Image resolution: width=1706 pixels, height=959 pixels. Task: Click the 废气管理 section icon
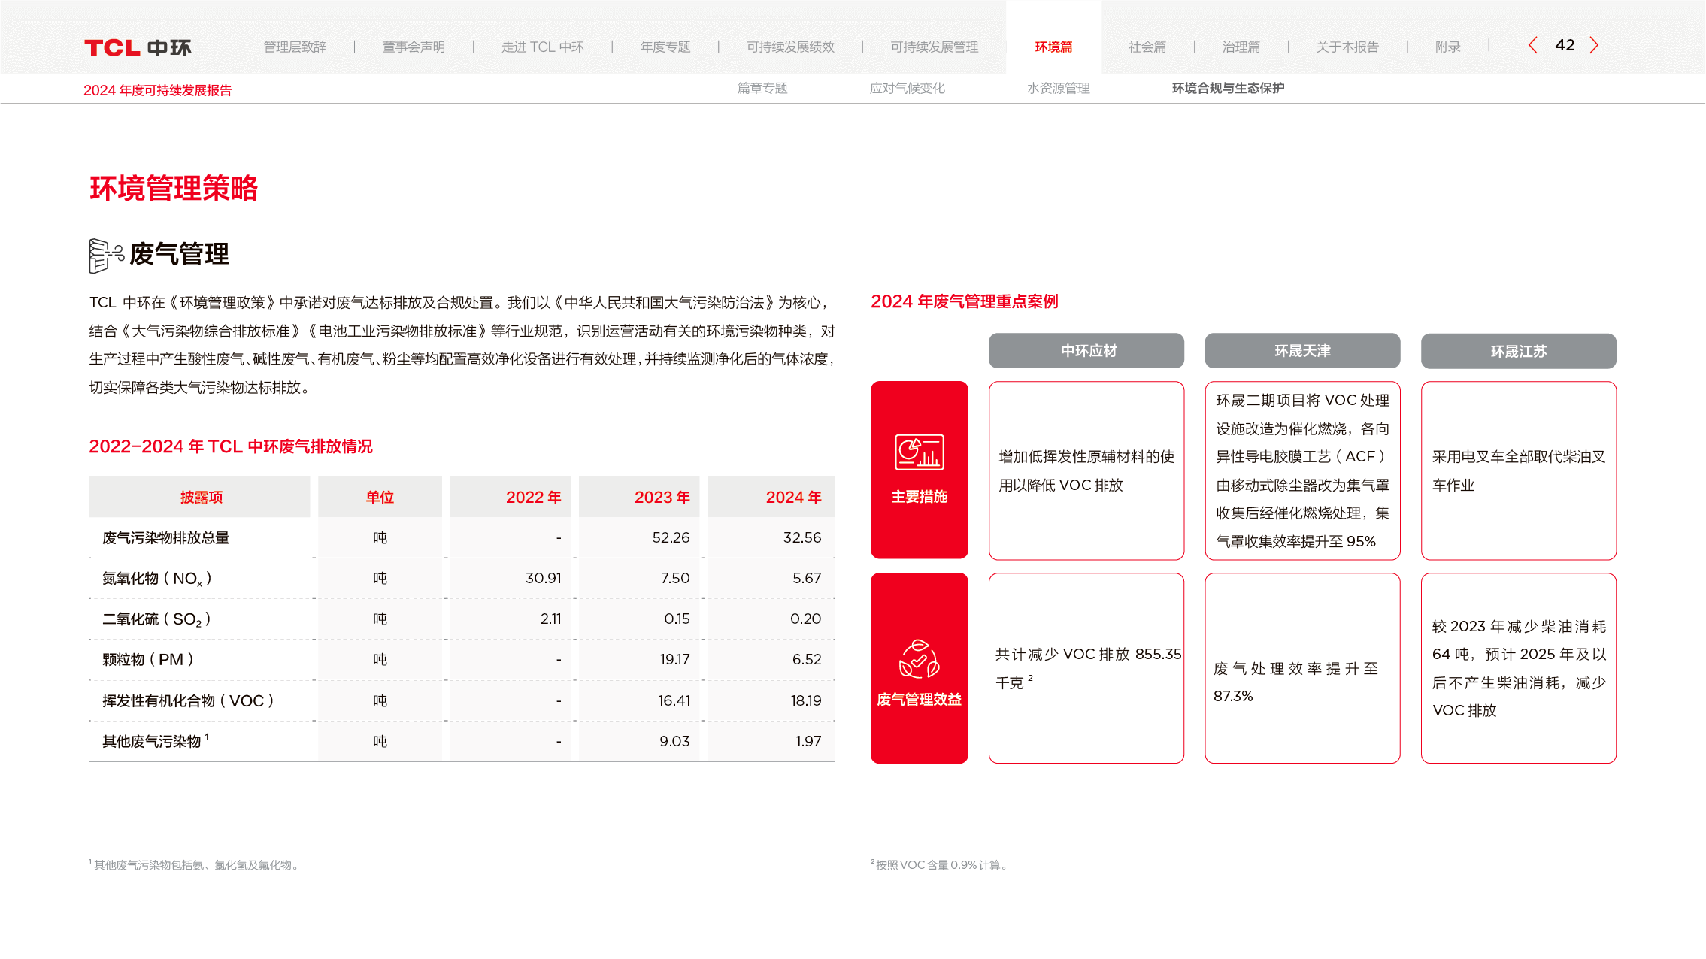[x=105, y=256]
